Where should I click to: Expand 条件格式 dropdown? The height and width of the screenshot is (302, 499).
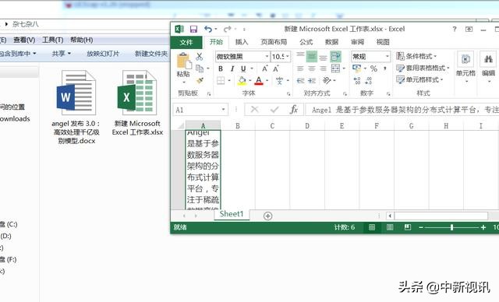(416, 56)
